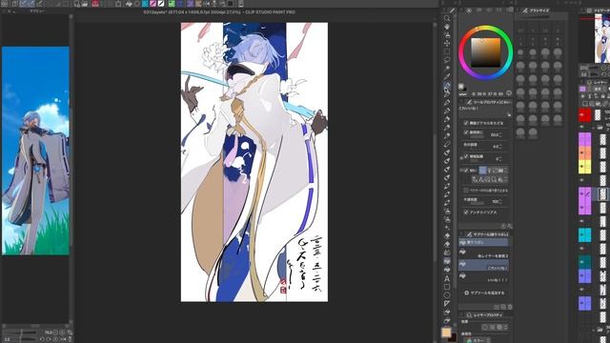Click the open-folder icon in command bar
610x343 pixels.
point(85,4)
